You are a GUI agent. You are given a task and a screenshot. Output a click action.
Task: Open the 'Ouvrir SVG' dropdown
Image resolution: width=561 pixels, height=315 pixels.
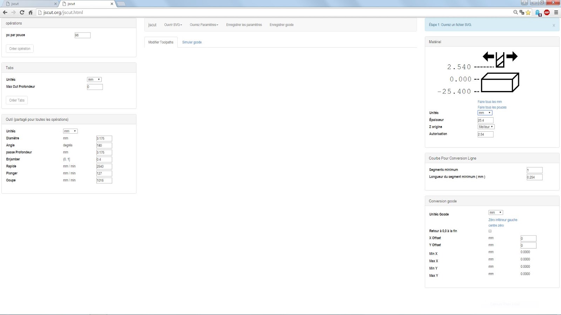coord(173,25)
